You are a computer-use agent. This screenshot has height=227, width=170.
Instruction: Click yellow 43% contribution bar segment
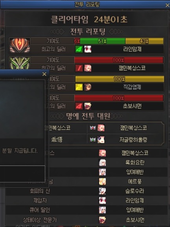pos(144,41)
